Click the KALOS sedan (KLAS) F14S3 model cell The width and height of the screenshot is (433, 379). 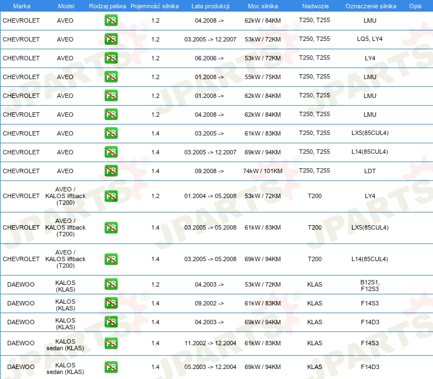click(x=65, y=345)
